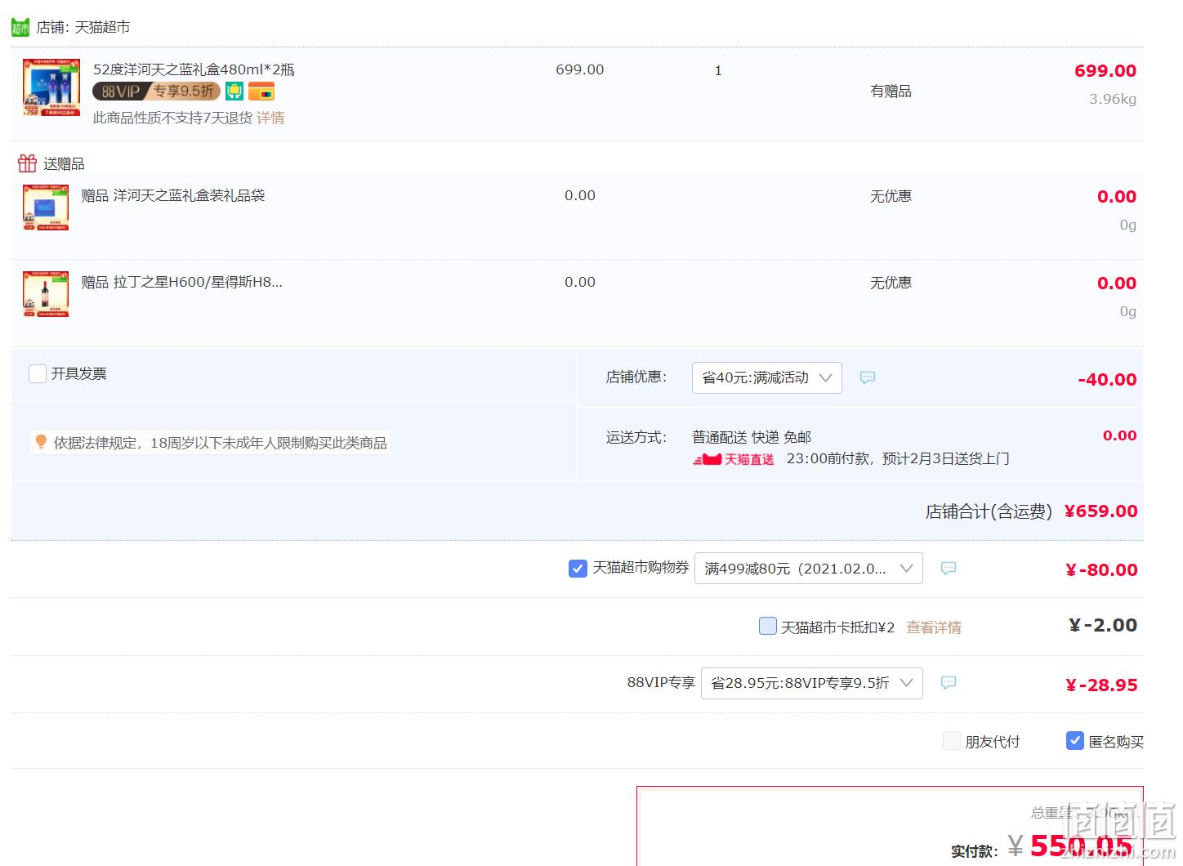1183x866 pixels.
Task: Click the ¥-28.95 88VIP discount amount
Action: click(x=1101, y=685)
